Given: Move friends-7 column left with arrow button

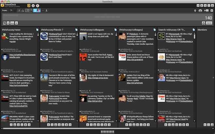Looking at the screenshot, I should tap(49, 125).
